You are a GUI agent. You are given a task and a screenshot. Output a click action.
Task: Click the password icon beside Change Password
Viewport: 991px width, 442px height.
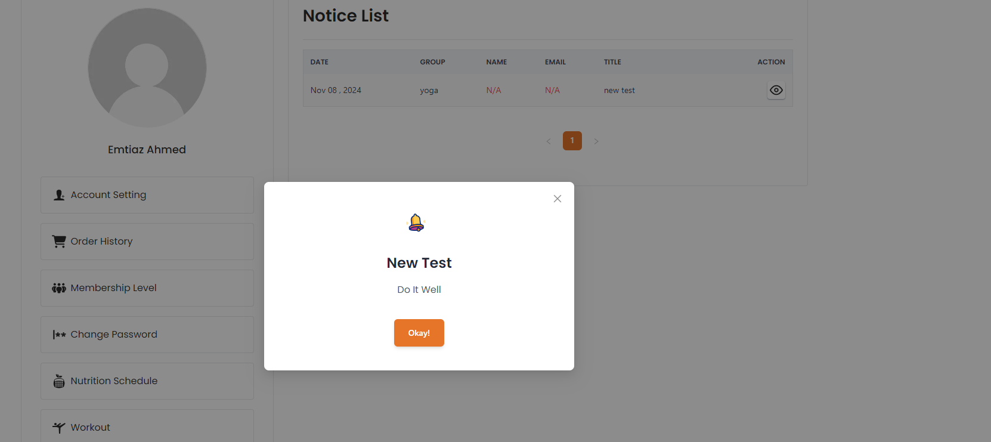pyautogui.click(x=59, y=335)
